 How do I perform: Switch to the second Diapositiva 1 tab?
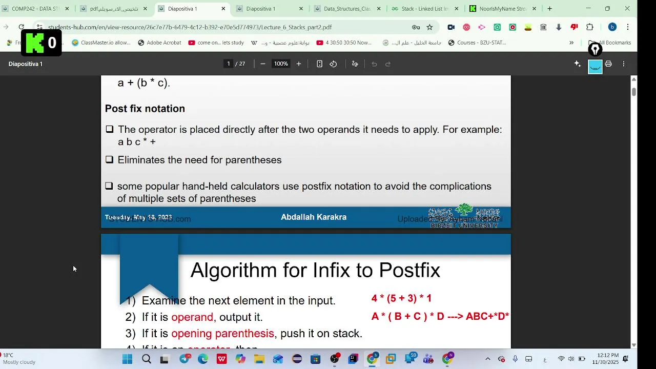[x=269, y=9]
